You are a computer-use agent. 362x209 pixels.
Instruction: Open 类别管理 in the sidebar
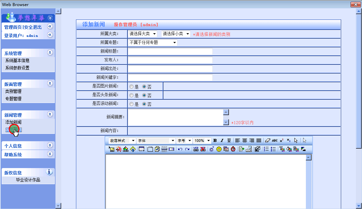(x=13, y=92)
